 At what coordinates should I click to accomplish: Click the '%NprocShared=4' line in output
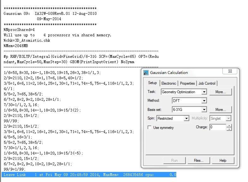pyautogui.click(x=19, y=30)
